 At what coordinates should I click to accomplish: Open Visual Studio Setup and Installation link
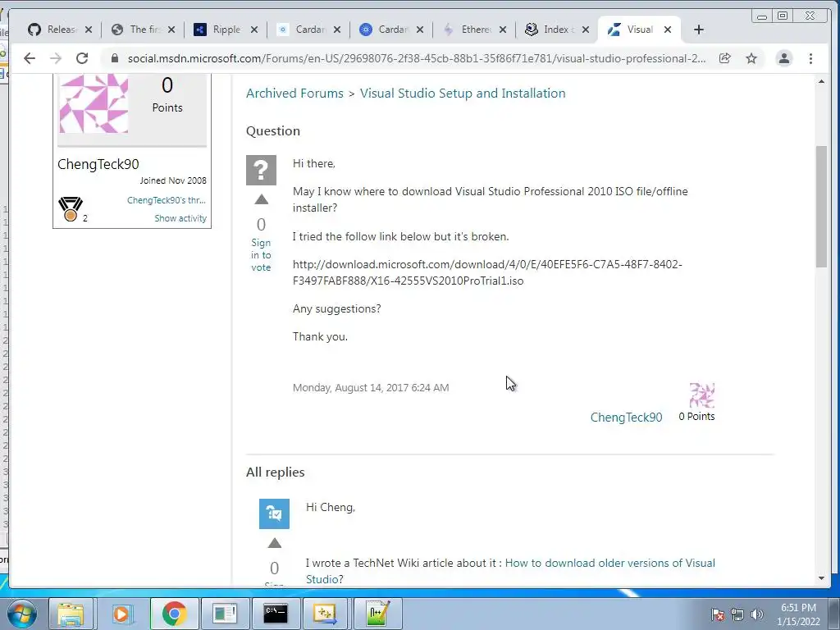(463, 94)
